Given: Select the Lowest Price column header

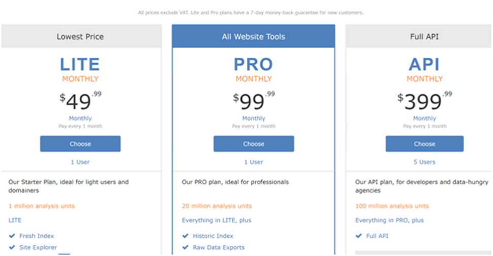Looking at the screenshot, I should pyautogui.click(x=81, y=36).
